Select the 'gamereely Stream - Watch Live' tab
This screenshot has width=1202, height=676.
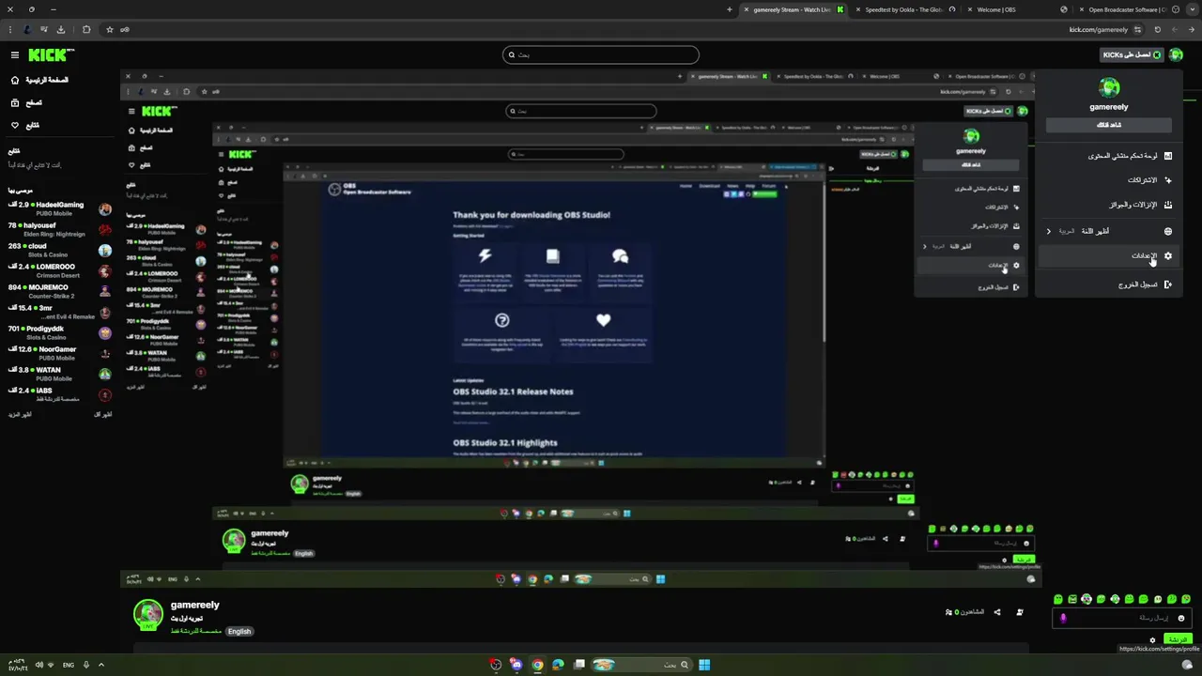[x=793, y=9]
